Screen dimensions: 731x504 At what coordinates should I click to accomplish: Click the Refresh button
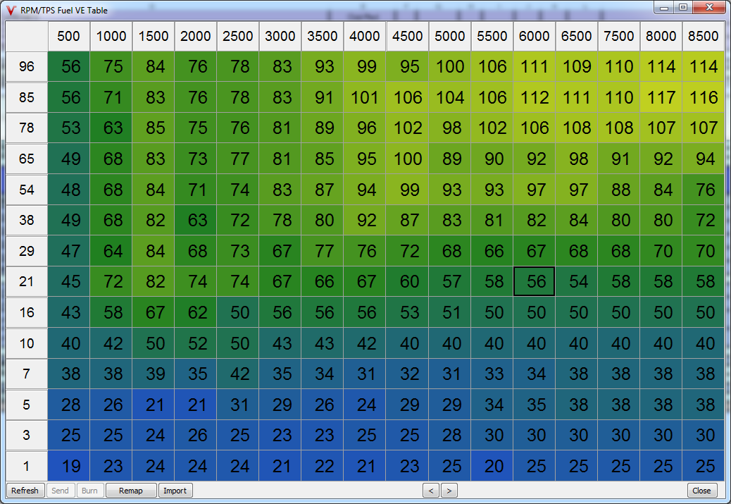coord(25,491)
